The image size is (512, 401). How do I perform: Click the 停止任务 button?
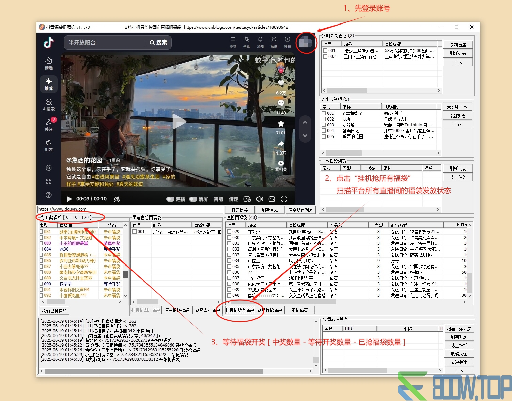(458, 177)
